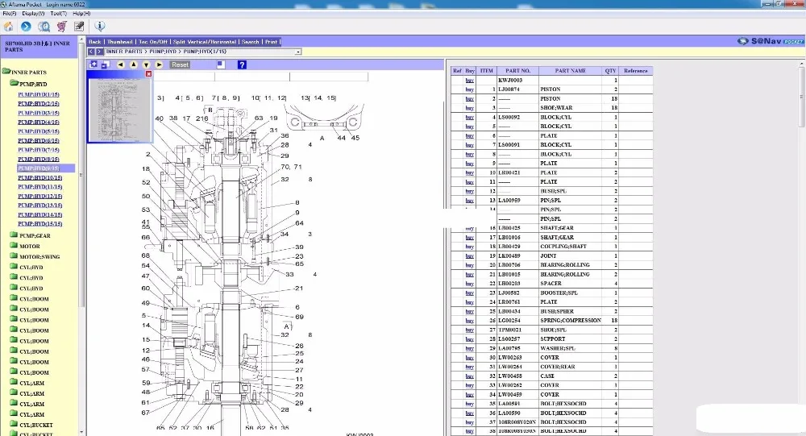The height and width of the screenshot is (436, 806).
Task: Open the shopping cart toolbar icon
Action: pos(61,27)
